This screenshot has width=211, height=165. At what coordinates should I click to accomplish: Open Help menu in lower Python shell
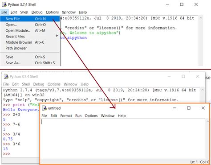point(85,84)
